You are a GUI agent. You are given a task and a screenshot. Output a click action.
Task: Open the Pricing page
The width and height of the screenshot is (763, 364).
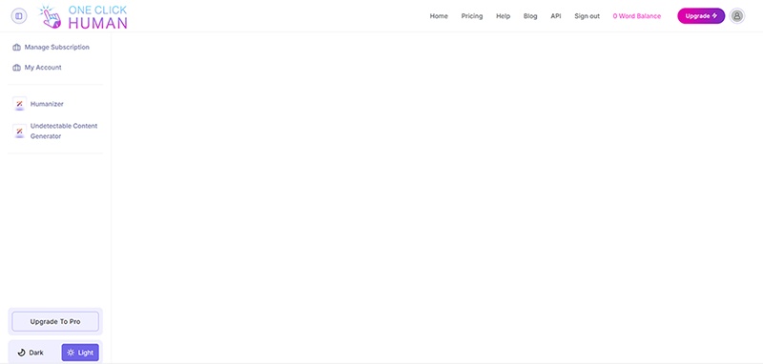click(x=472, y=16)
